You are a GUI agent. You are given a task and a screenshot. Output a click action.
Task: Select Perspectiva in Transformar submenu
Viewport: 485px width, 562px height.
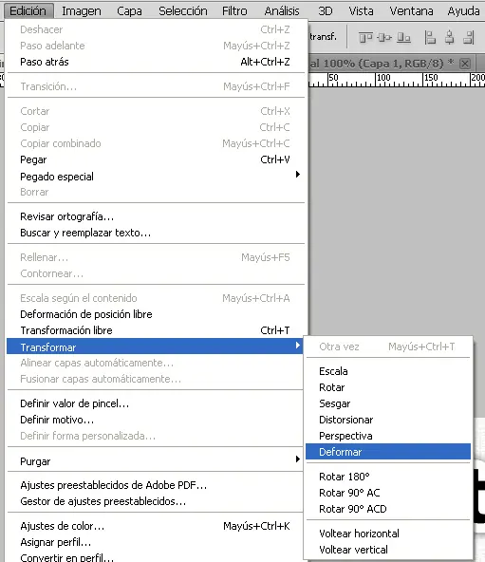click(388, 436)
